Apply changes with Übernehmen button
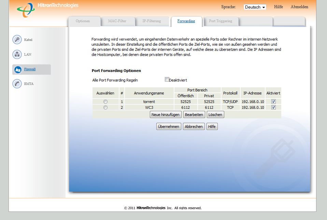Viewport: 327px width, 220px height. (x=169, y=127)
